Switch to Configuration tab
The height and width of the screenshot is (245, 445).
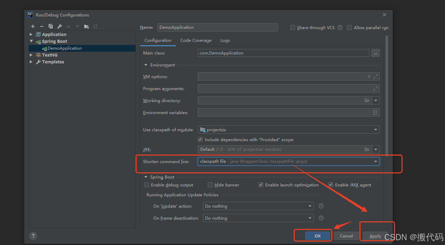pyautogui.click(x=158, y=40)
